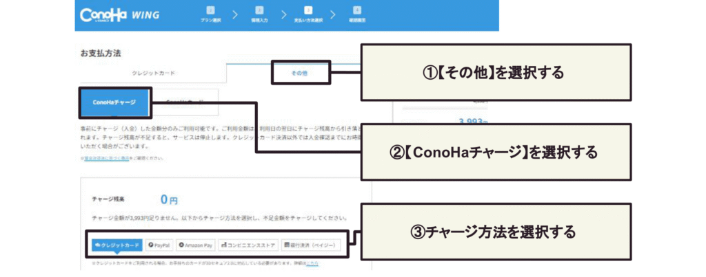
Task: Select Amazon Pay charge method
Action: 195,245
